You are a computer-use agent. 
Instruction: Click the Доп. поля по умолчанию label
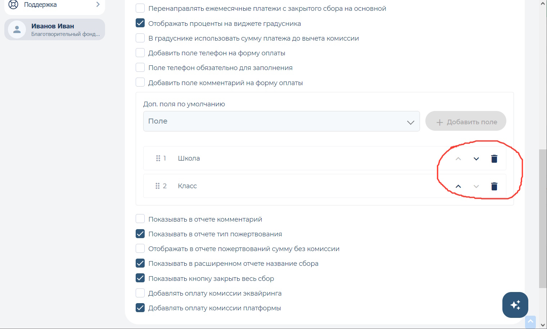pyautogui.click(x=184, y=104)
